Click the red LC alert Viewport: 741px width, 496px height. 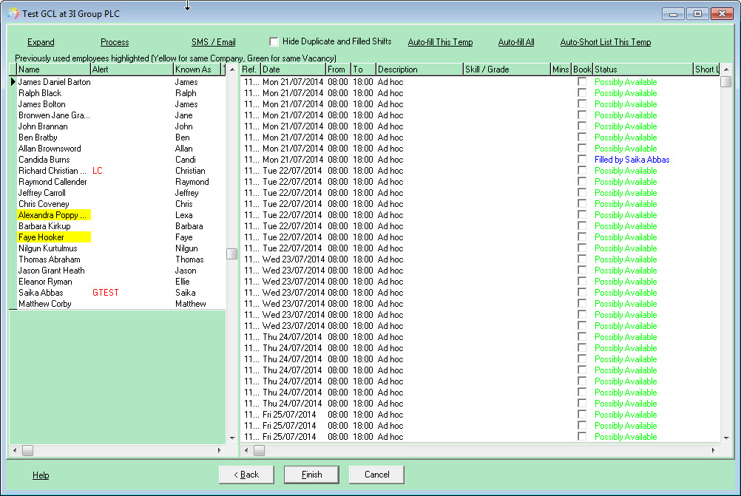click(98, 171)
